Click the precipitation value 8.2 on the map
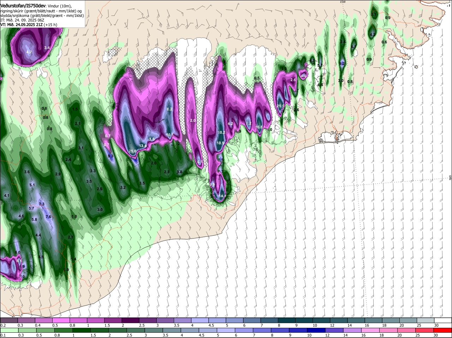452x338 pixels. (169, 109)
